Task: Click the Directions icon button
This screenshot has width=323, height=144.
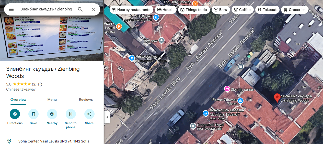Action: 15,114
